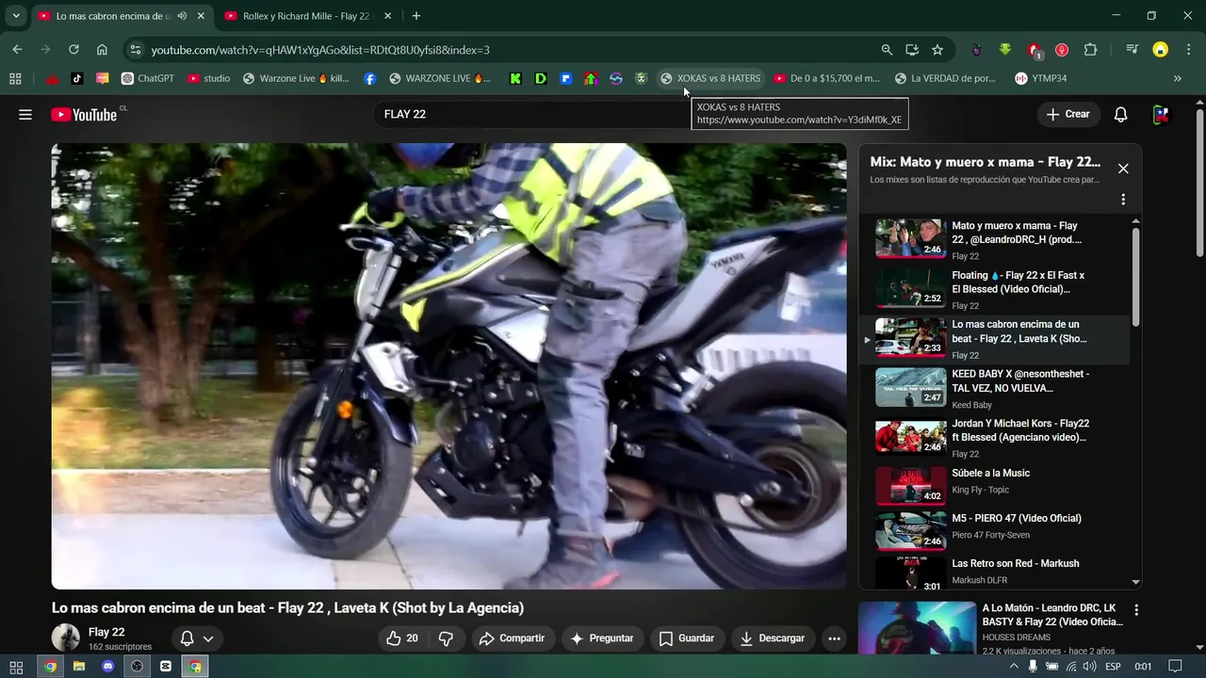
Task: Go to browser home page
Action: click(102, 50)
